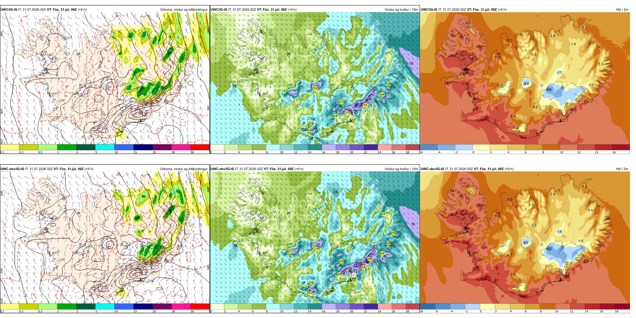
Task: Pick red 50 swatch in UWC/IG-IS precipitation legend
Action: click(x=200, y=147)
